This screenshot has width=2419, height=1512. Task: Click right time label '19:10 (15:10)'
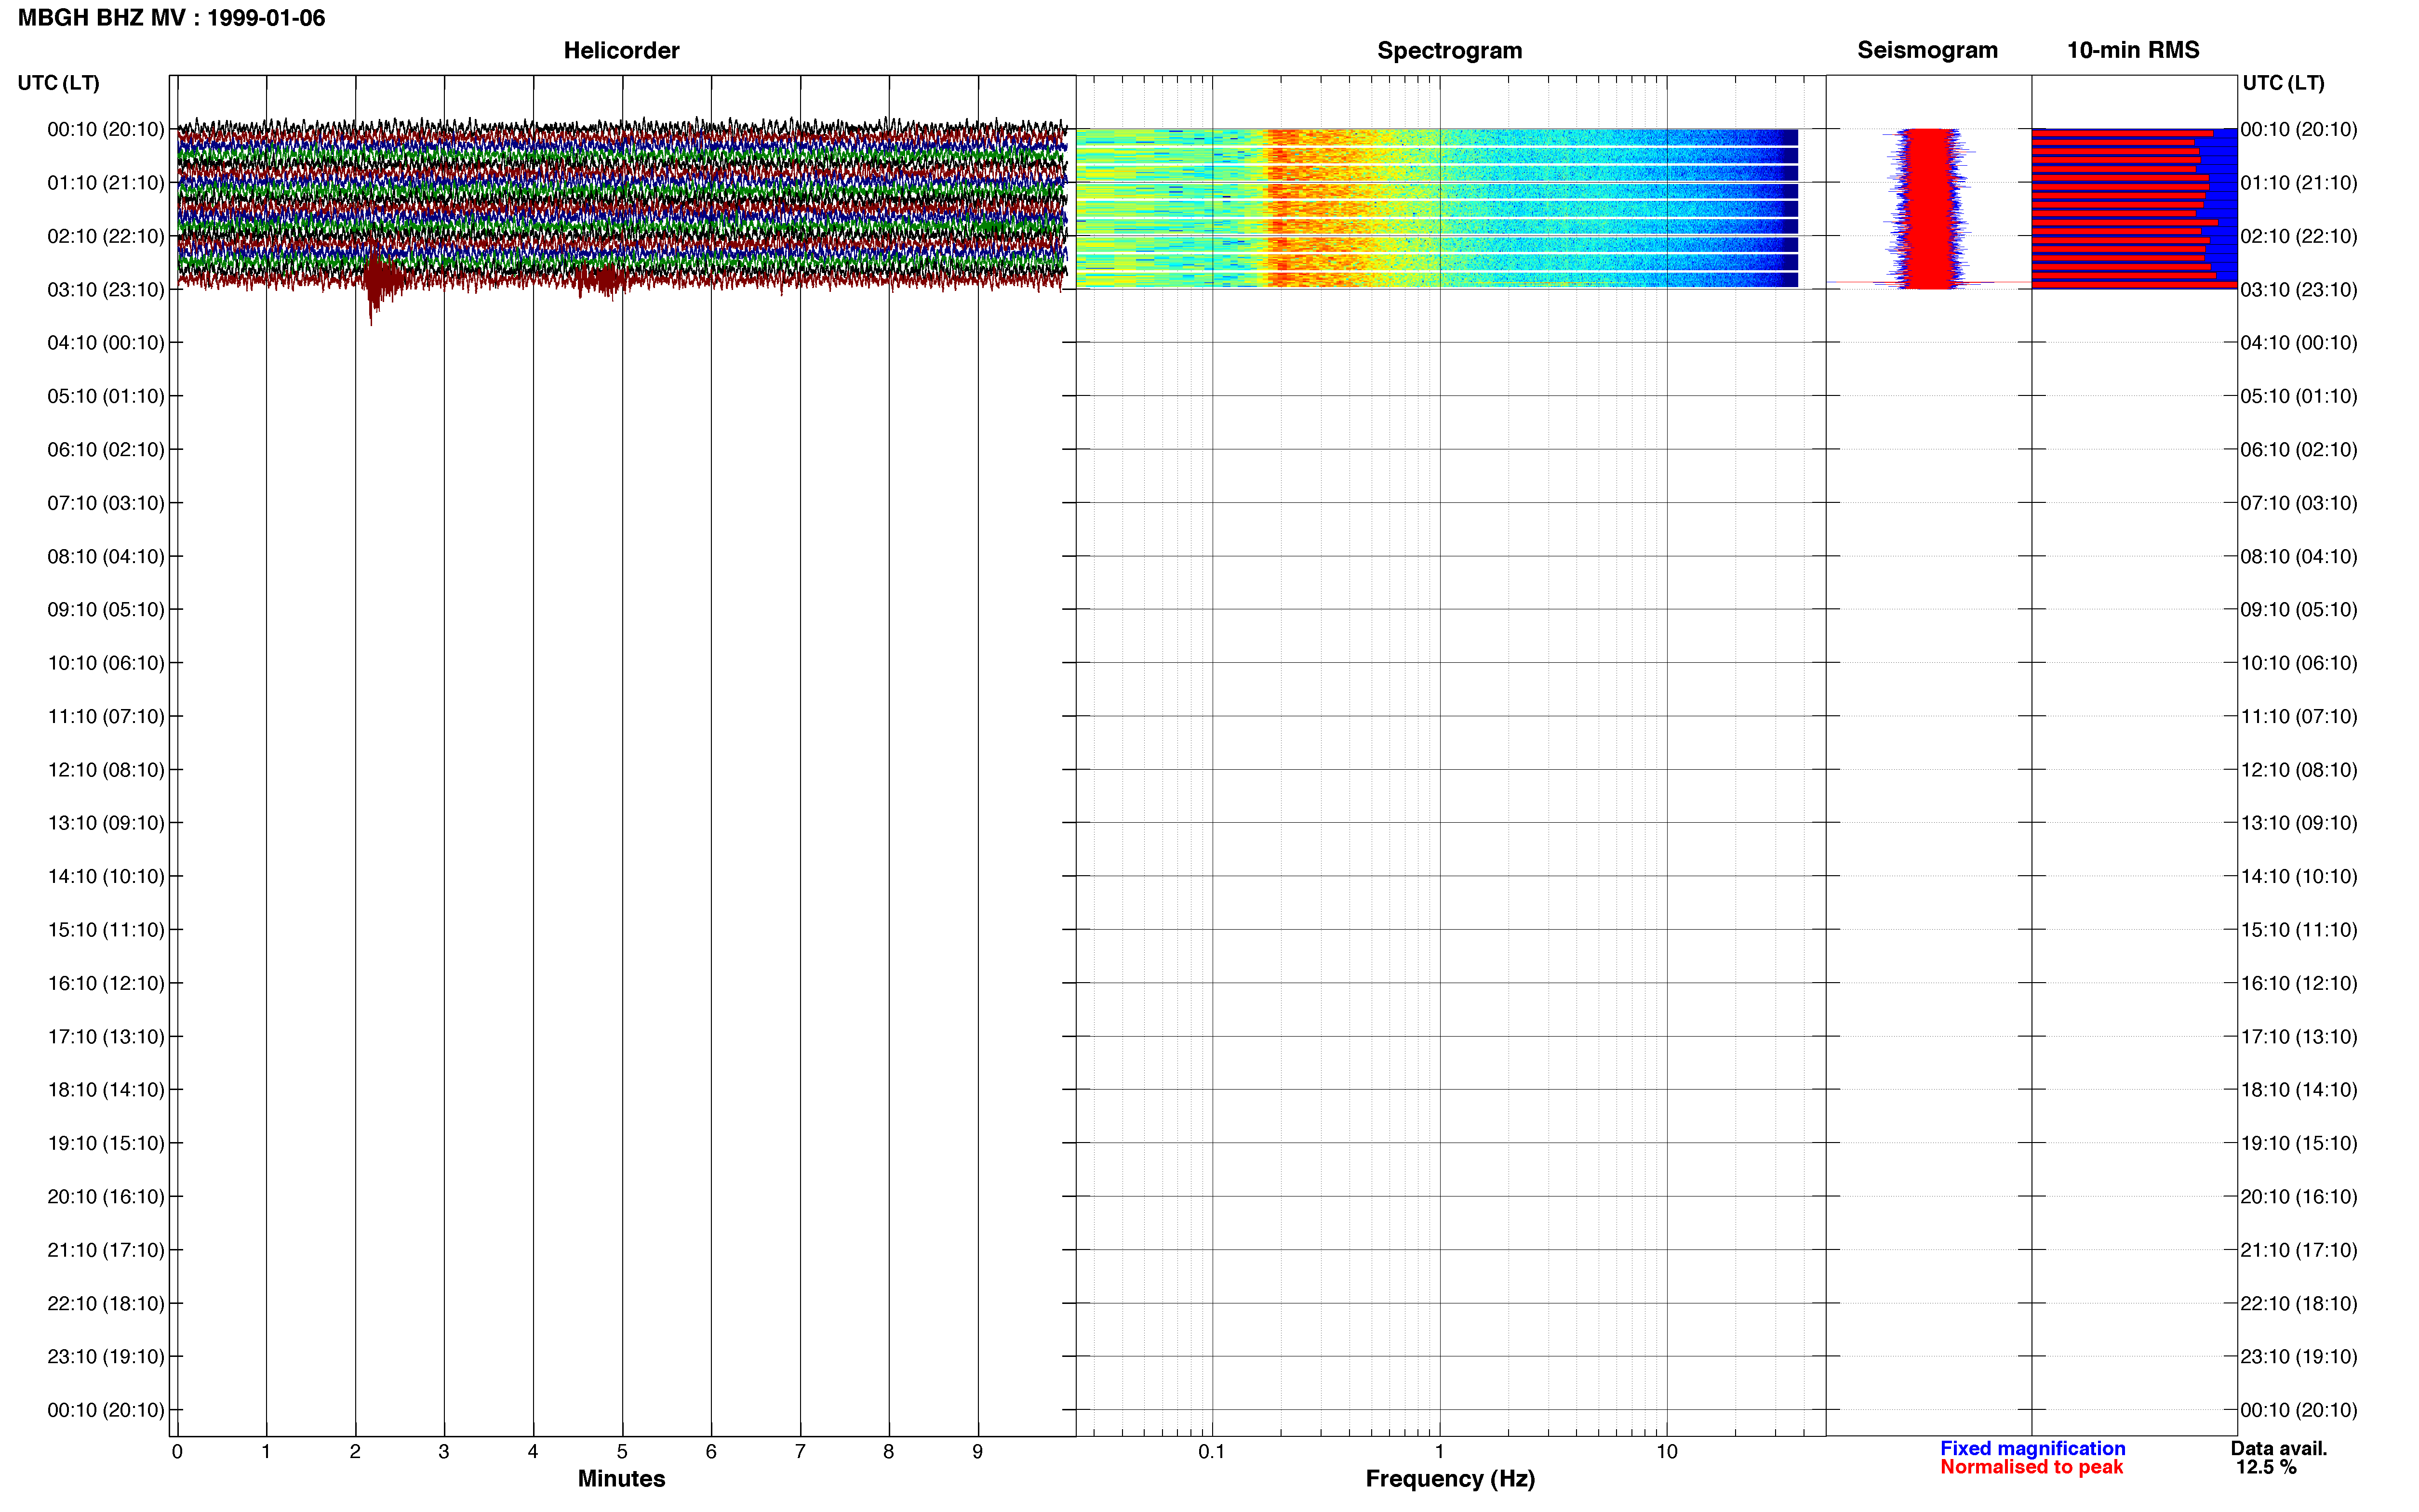point(2299,1143)
